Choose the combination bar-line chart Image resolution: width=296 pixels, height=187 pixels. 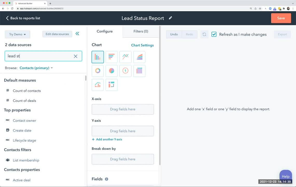98,85
